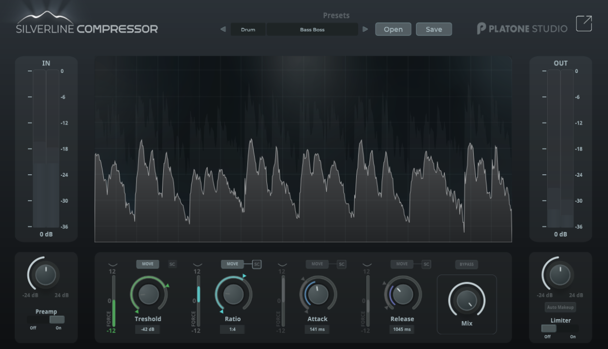Click the curve chevron above Ratio Force slider
This screenshot has width=608, height=349.
(198, 264)
